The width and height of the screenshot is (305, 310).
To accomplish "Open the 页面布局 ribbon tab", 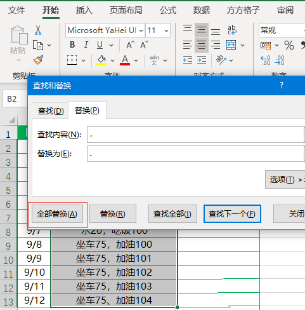I will (x=126, y=10).
